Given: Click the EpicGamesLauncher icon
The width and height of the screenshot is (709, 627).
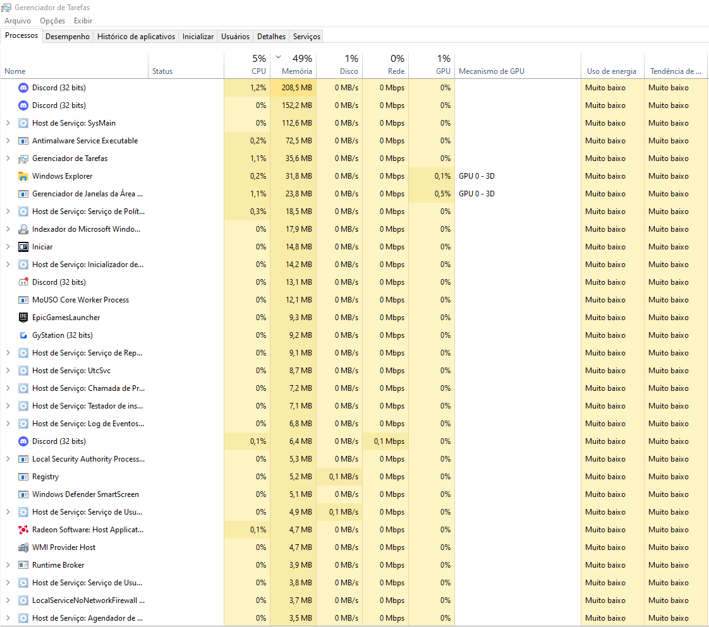Looking at the screenshot, I should click(x=23, y=318).
